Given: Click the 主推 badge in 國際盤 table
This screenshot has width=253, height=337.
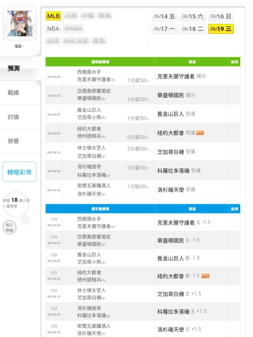Looking at the screenshot, I should [x=200, y=133].
